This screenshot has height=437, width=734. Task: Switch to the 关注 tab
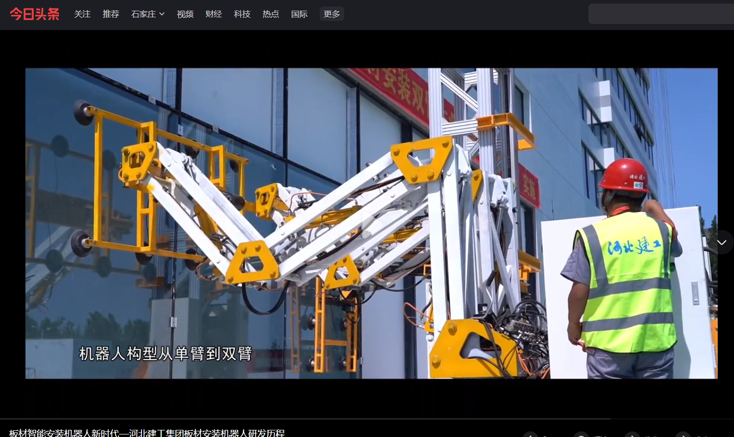[82, 14]
